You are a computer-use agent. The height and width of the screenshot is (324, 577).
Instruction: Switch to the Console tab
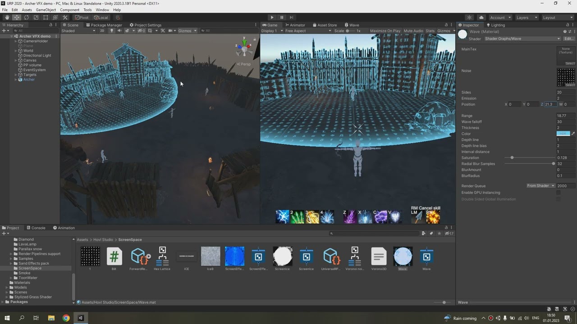point(36,228)
